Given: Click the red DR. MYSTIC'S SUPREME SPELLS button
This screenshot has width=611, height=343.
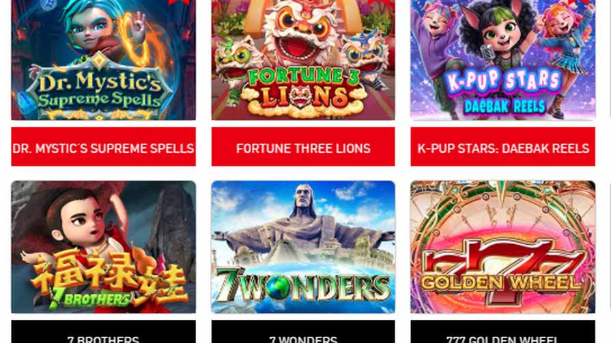Looking at the screenshot, I should point(103,147).
